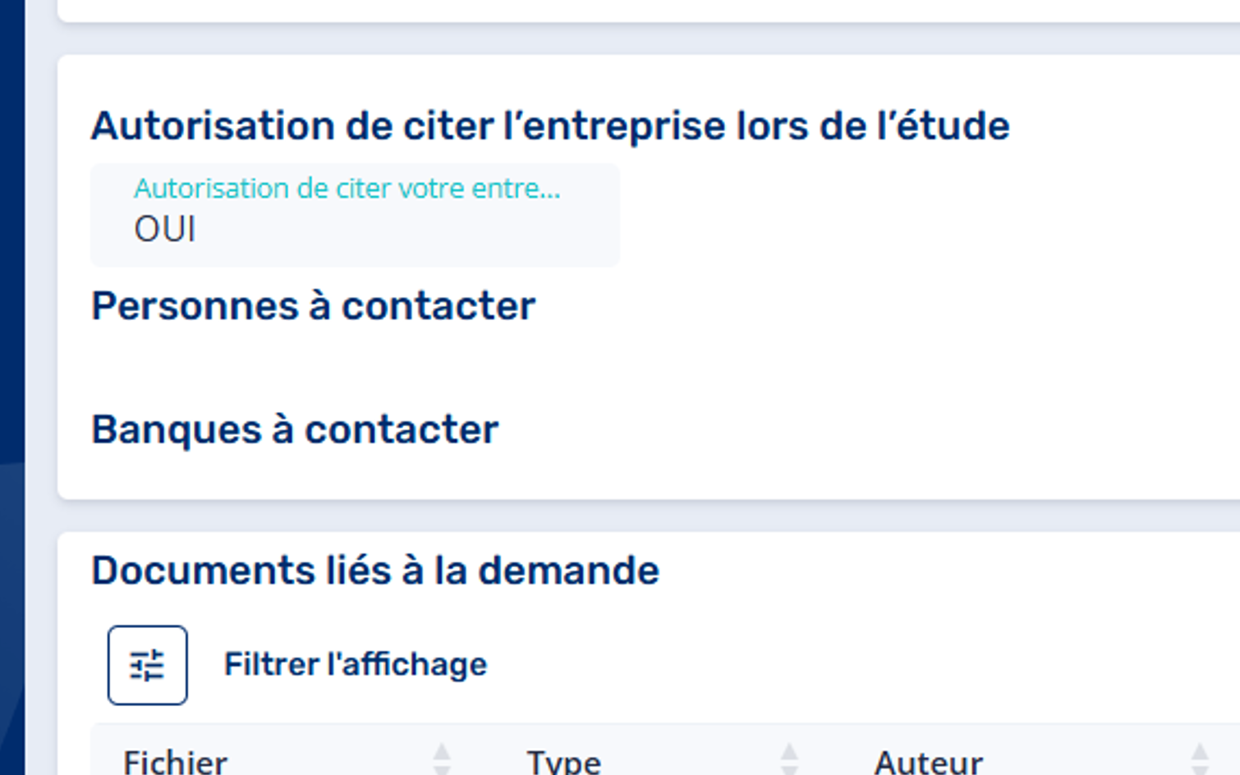This screenshot has height=775, width=1240.
Task: Click the dark blue left sidebar strip
Action: point(12,387)
